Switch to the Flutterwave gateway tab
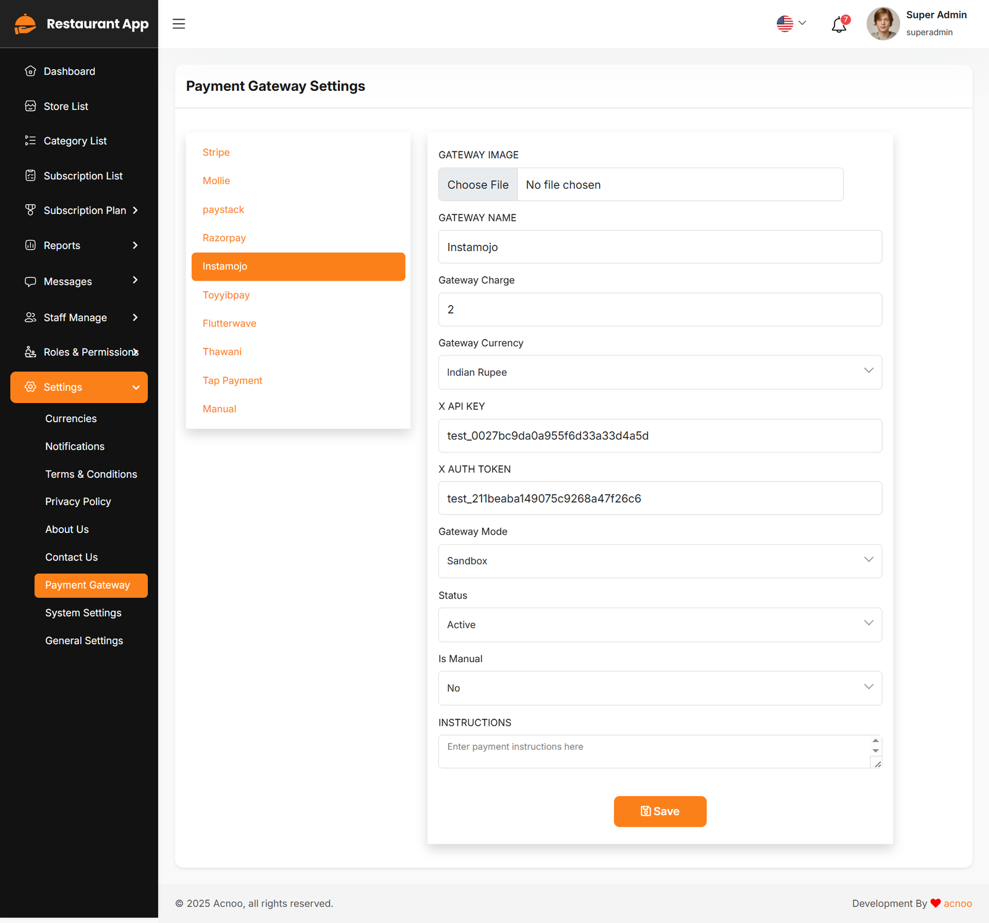Screen dimensions: 989x923 pyautogui.click(x=229, y=323)
